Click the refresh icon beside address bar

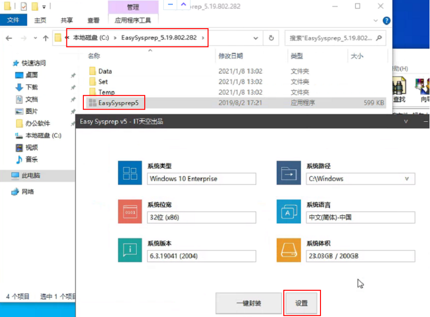click(x=271, y=38)
